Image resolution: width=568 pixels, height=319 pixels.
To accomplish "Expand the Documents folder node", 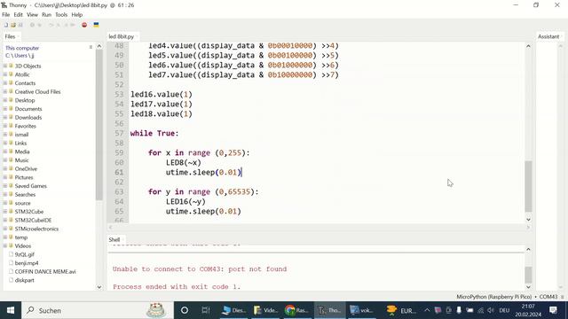I will 5,109.
